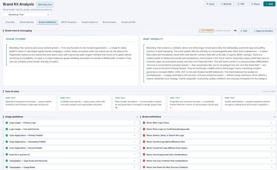Expand Logo Usage — Primary Logo chevron
The width and height of the screenshot is (277, 170).
coord(134,123)
